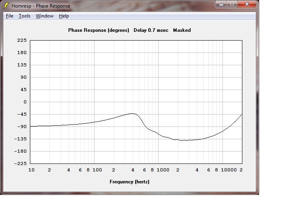
Task: Click the 'Delay 0.7 msec' label
Action: click(151, 30)
